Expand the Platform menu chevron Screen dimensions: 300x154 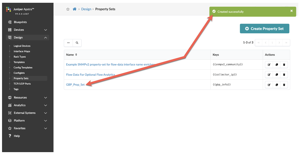pos(45,121)
